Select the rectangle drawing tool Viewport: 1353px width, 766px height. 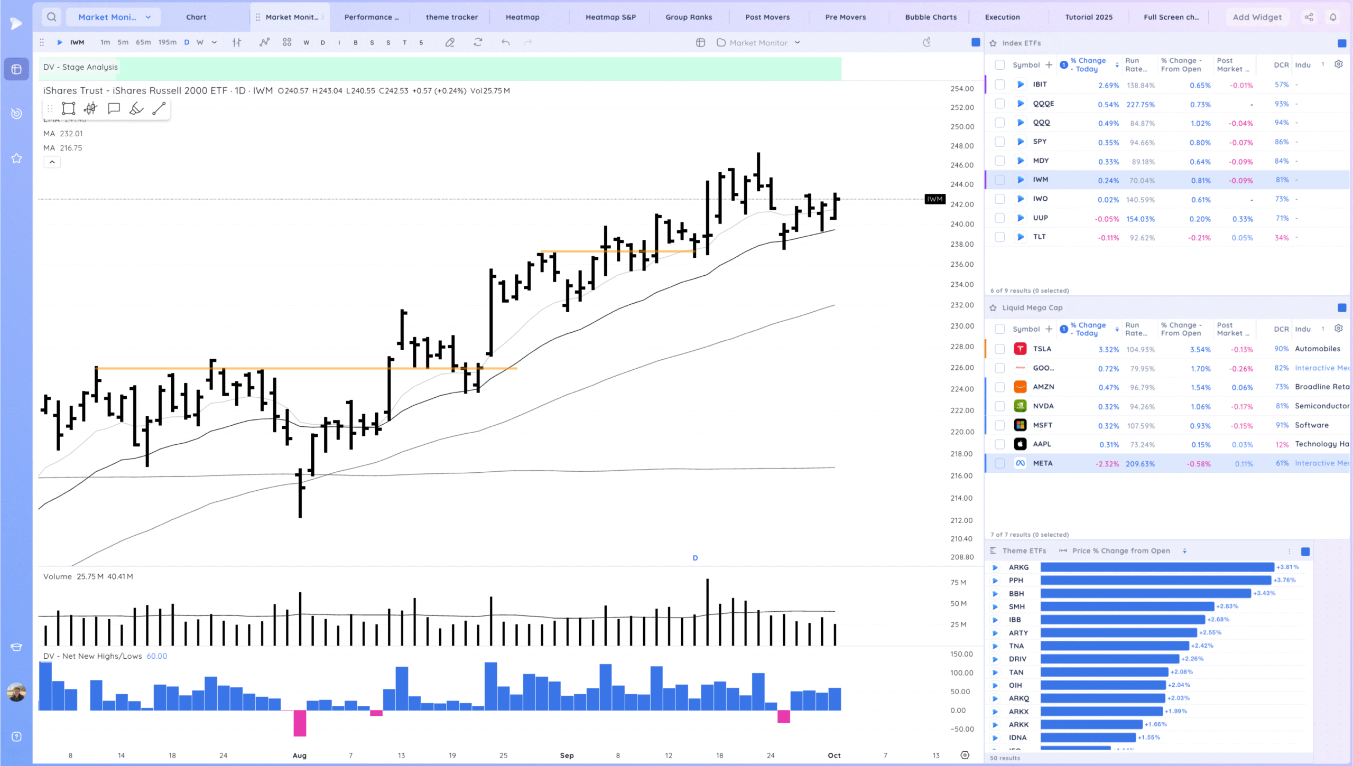click(68, 109)
